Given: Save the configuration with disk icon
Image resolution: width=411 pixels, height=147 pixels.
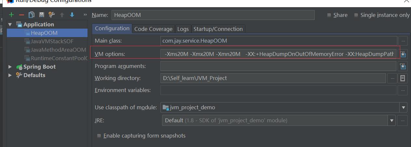Looking at the screenshot, I should click(x=41, y=15).
